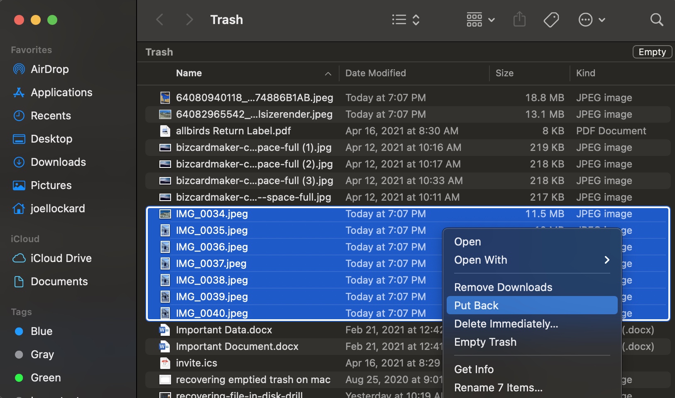Viewport: 675px width, 398px height.
Task: Go back with the left chevron arrow
Action: pos(160,19)
